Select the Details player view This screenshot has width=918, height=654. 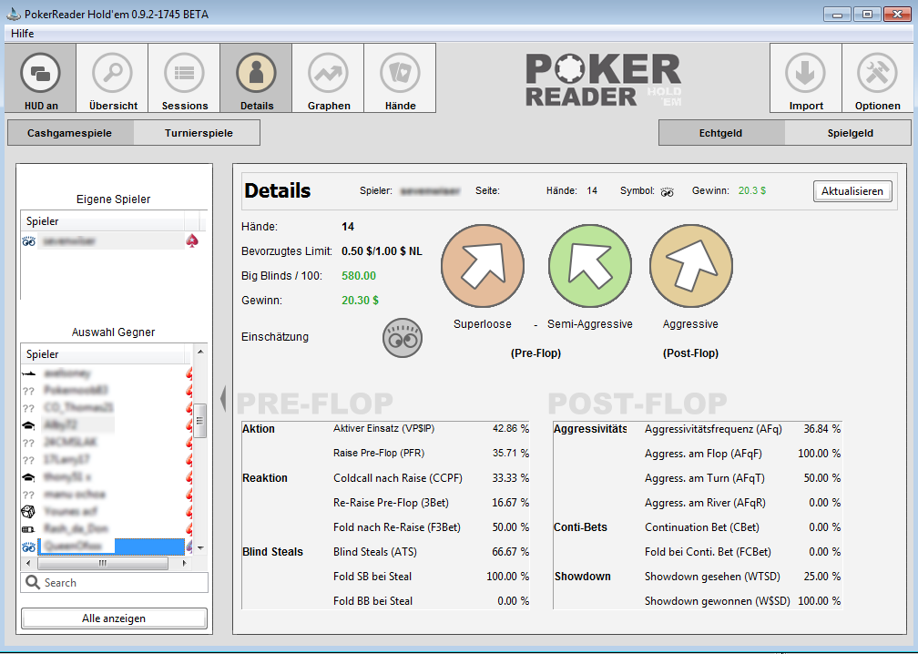(257, 77)
